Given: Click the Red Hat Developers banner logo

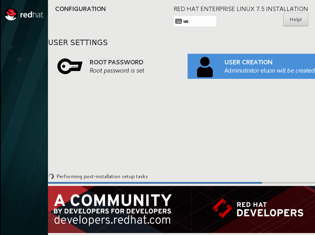Looking at the screenshot, I should [x=258, y=209].
